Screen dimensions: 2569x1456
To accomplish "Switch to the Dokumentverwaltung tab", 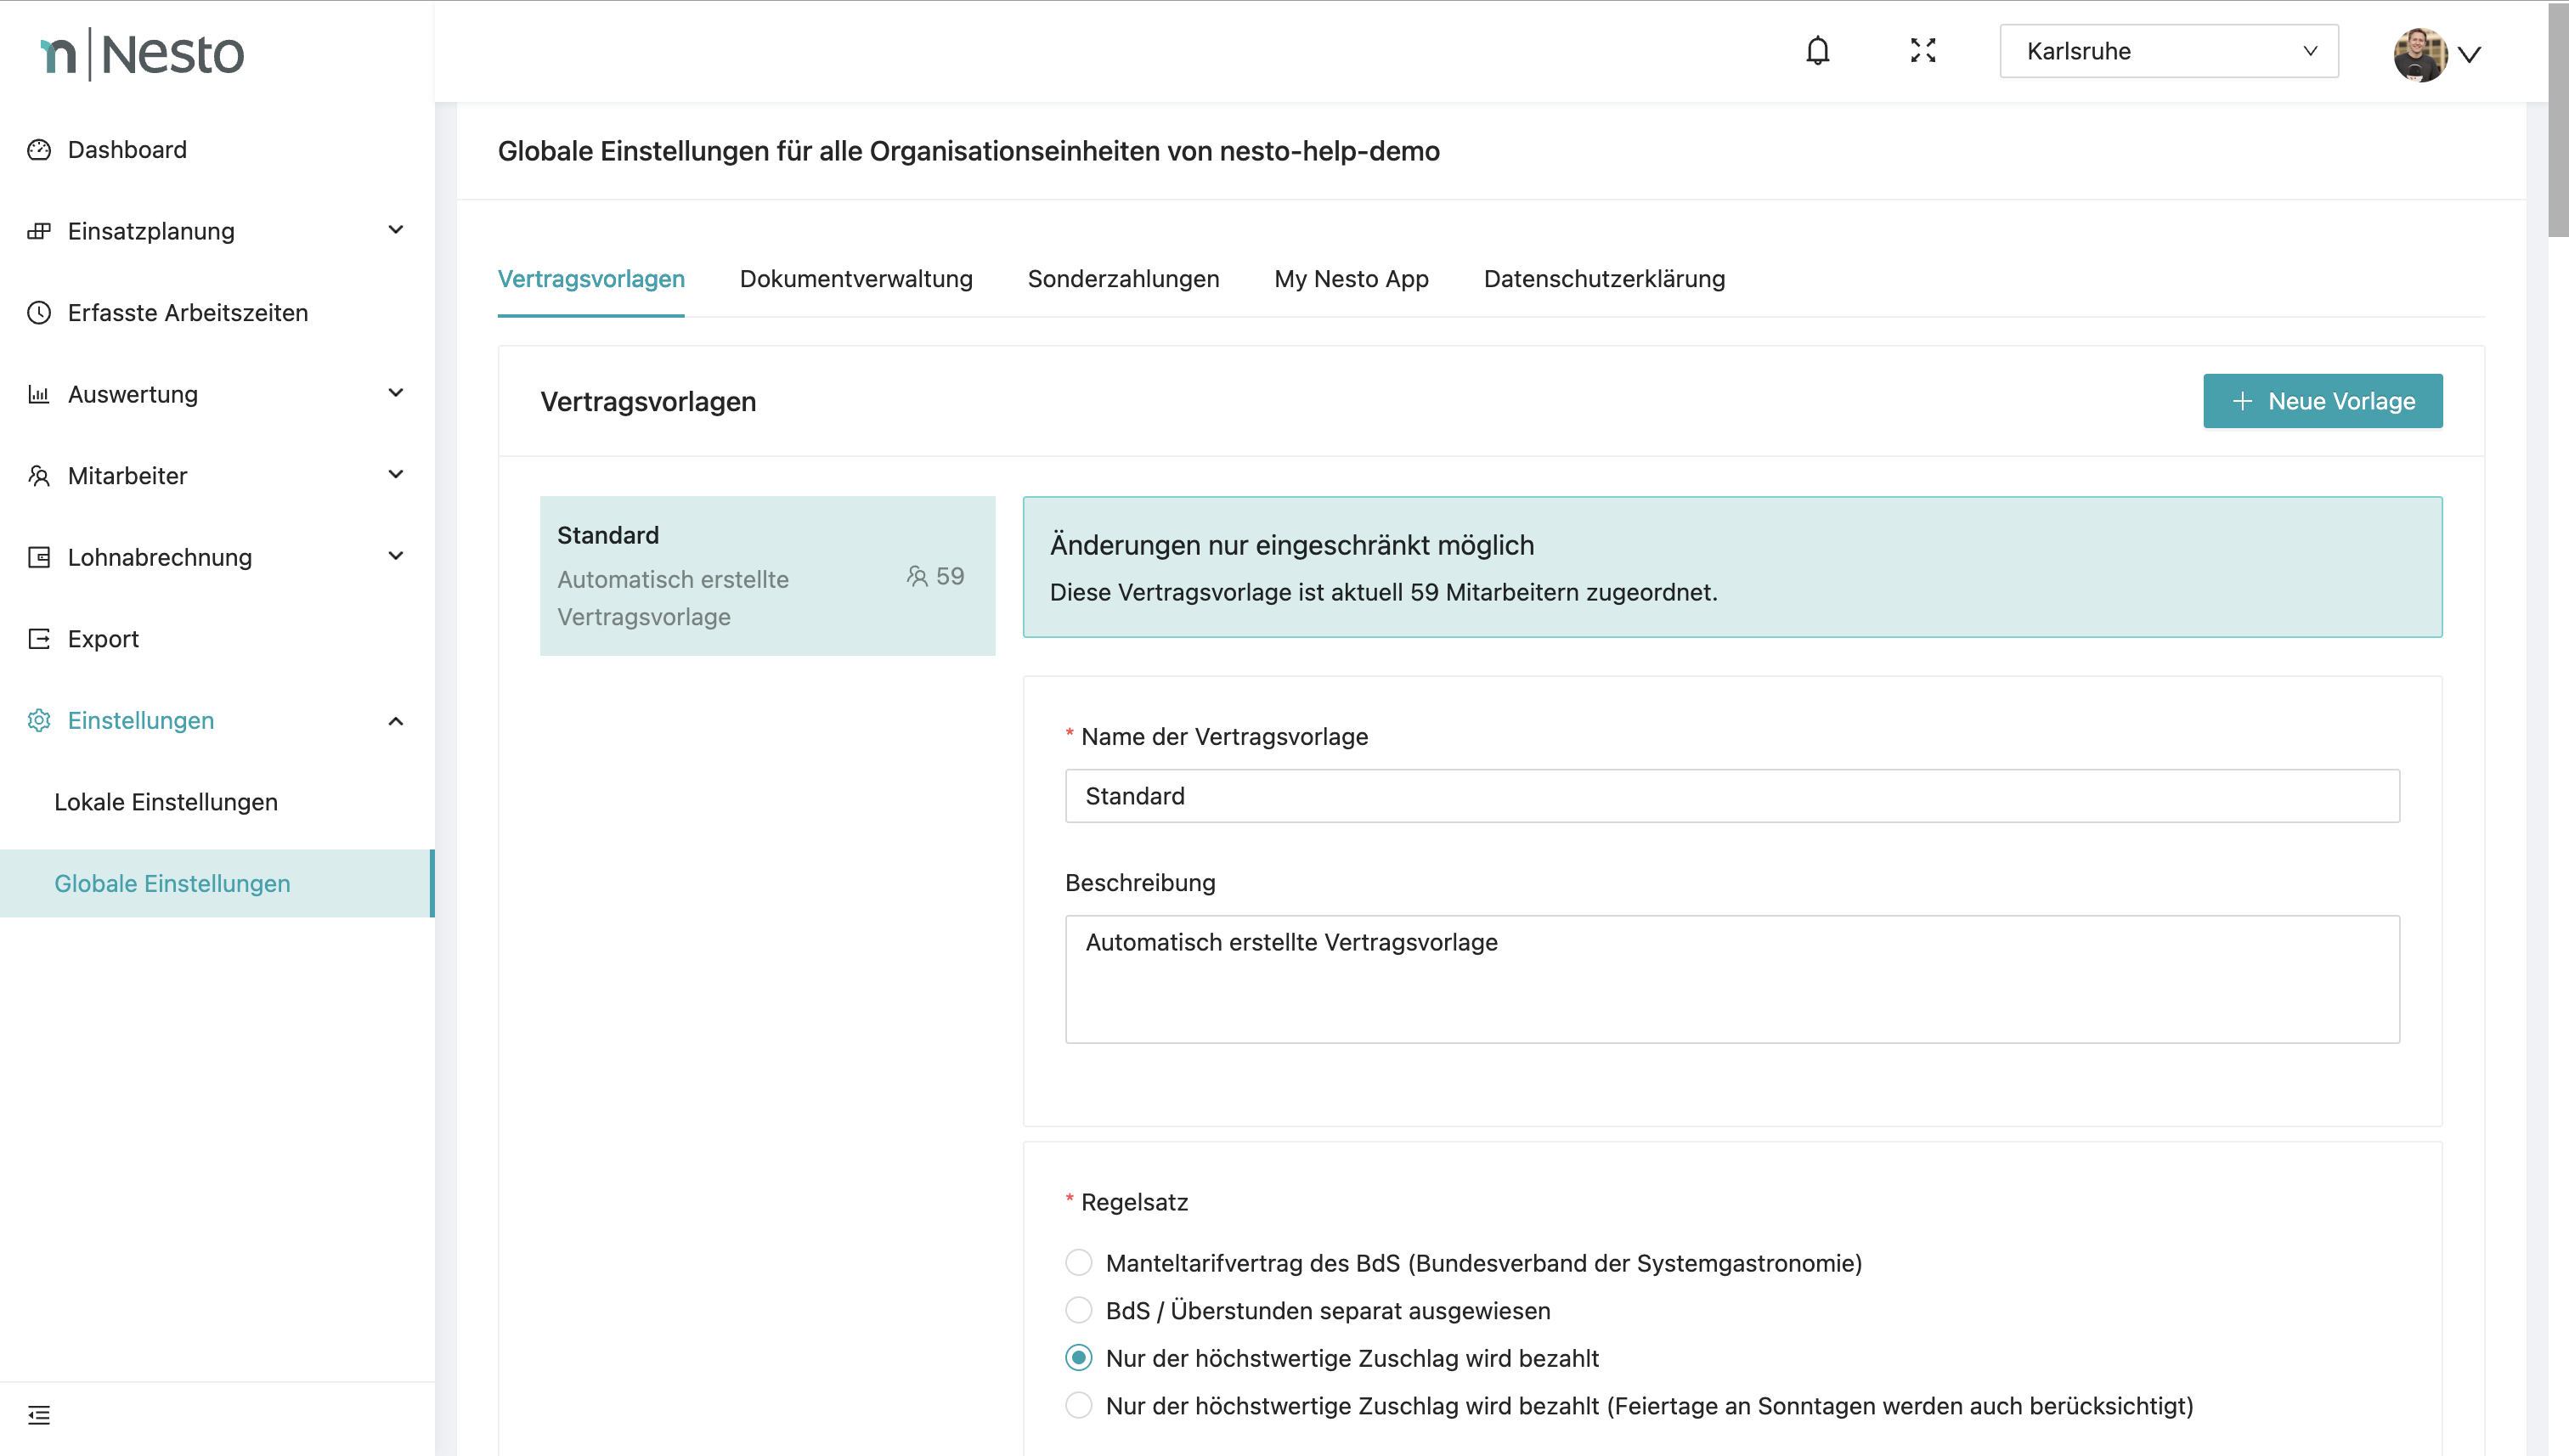I will tap(855, 279).
